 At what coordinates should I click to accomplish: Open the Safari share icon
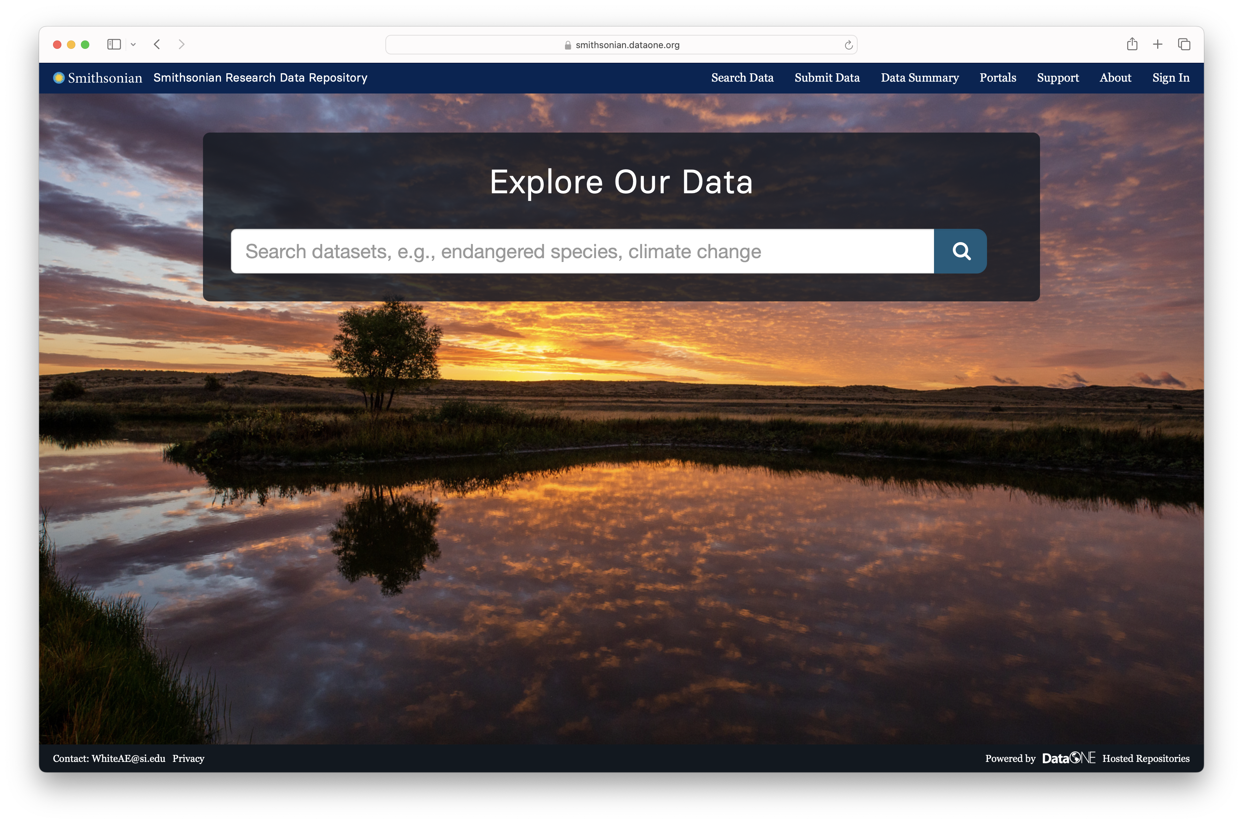1132,45
